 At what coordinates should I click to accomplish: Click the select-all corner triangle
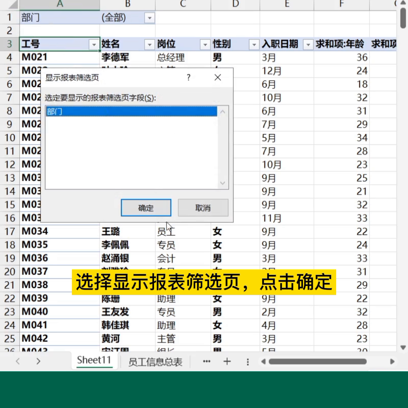point(12,4)
